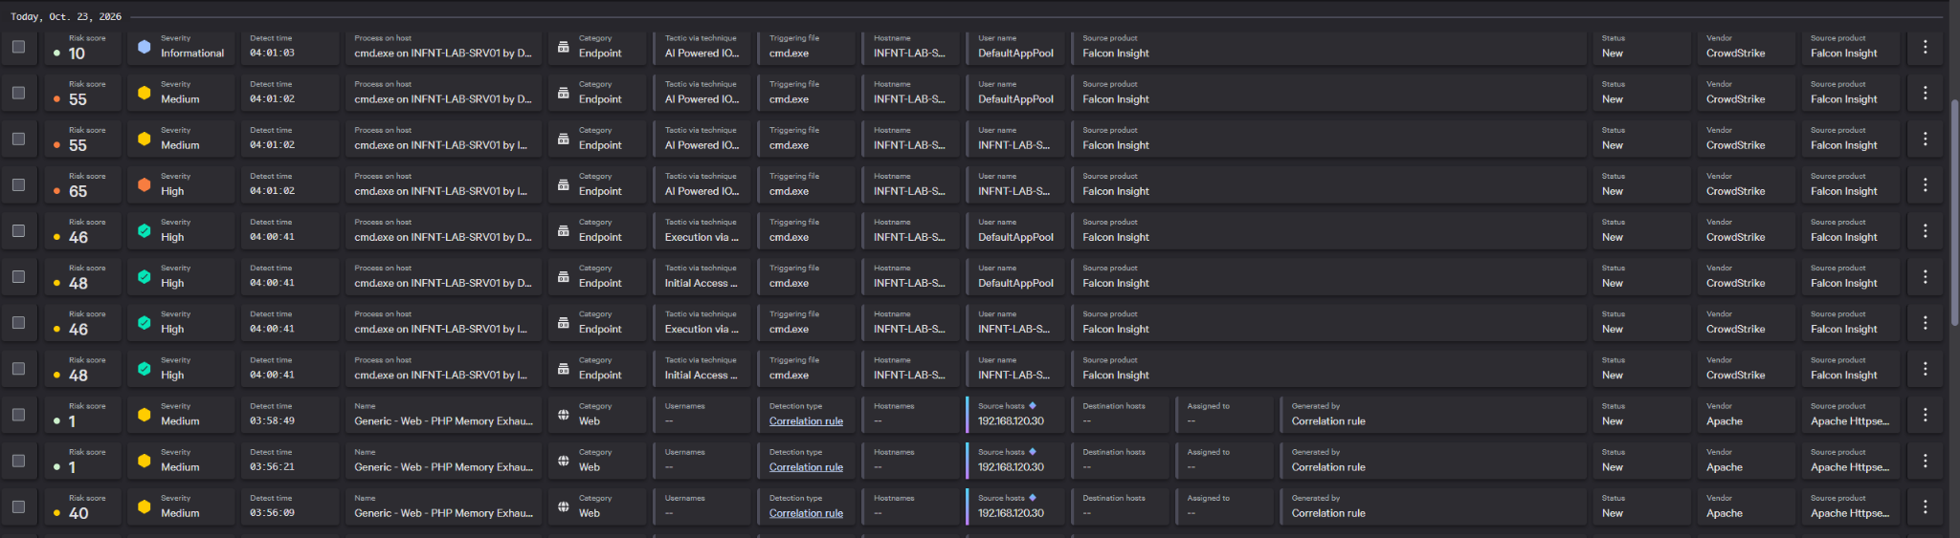Click Source hosts diamond icon on 03:58:49 row
Screen dimensions: 1960x538
tap(1033, 405)
